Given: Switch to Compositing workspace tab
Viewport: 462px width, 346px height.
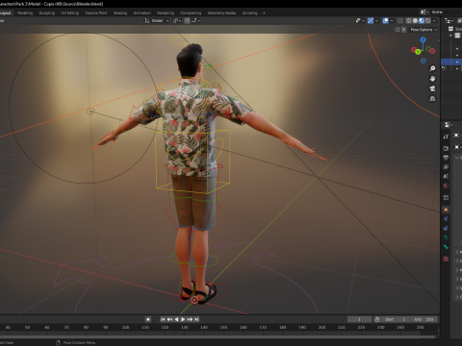Looking at the screenshot, I should [x=191, y=12].
